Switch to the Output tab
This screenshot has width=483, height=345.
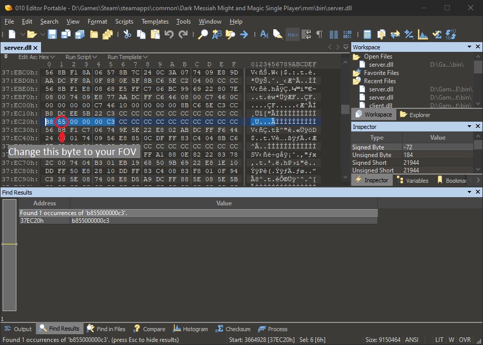tap(18, 329)
